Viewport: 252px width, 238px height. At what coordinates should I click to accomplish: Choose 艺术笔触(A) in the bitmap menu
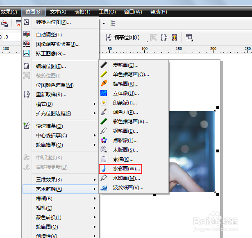click(60, 189)
